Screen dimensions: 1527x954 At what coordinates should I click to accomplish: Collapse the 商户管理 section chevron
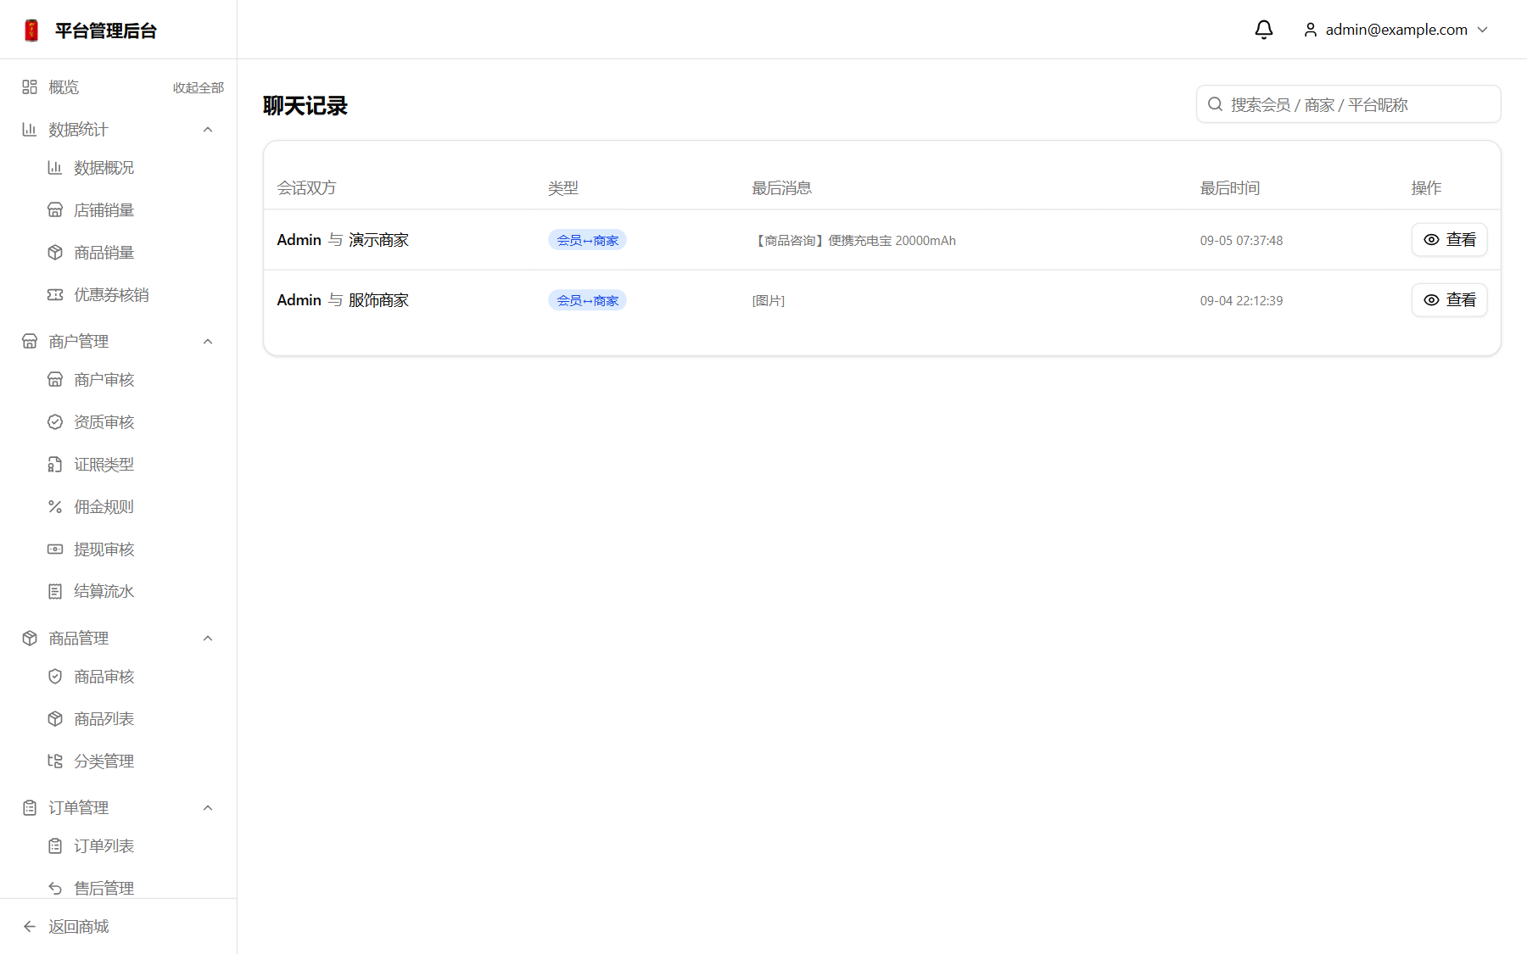208,341
